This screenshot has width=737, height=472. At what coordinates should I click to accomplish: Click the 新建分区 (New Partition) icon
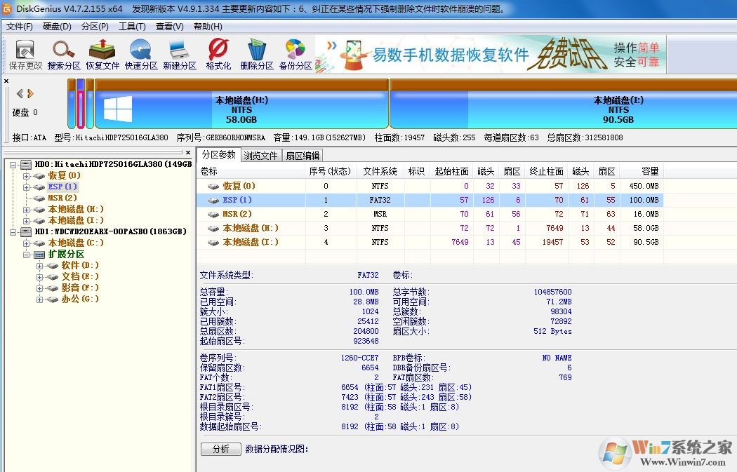(179, 54)
